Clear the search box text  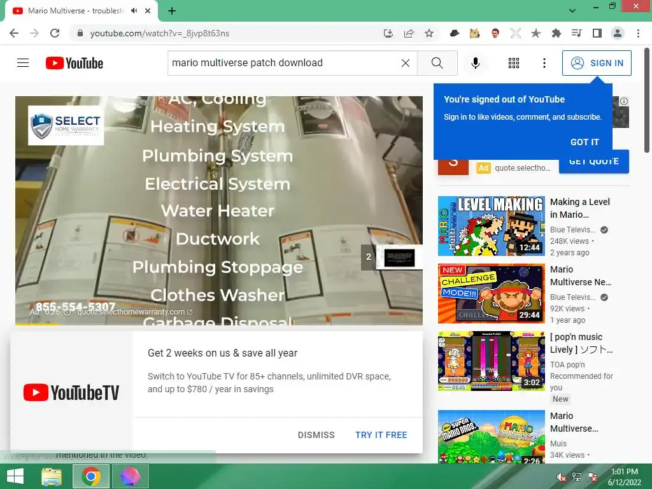406,63
